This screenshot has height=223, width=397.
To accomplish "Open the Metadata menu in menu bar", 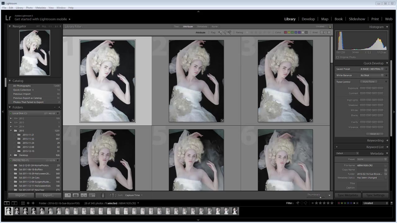I will pos(41,7).
